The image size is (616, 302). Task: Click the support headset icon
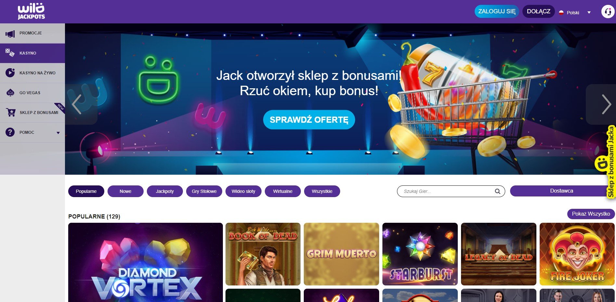point(608,12)
